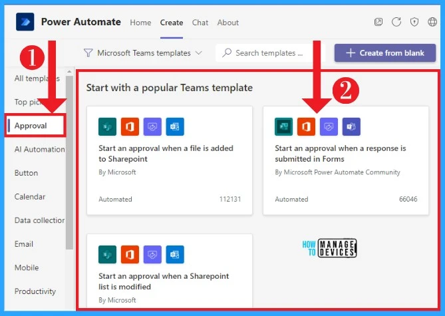This screenshot has height=316, width=445.
Task: Click 'Automated' label on Forms response card
Action: coord(291,200)
